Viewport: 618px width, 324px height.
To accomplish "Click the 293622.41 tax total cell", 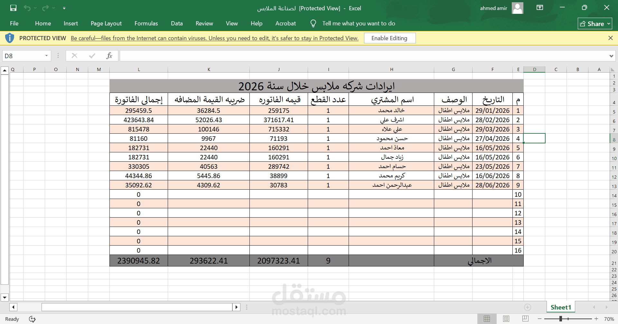I will click(209, 261).
